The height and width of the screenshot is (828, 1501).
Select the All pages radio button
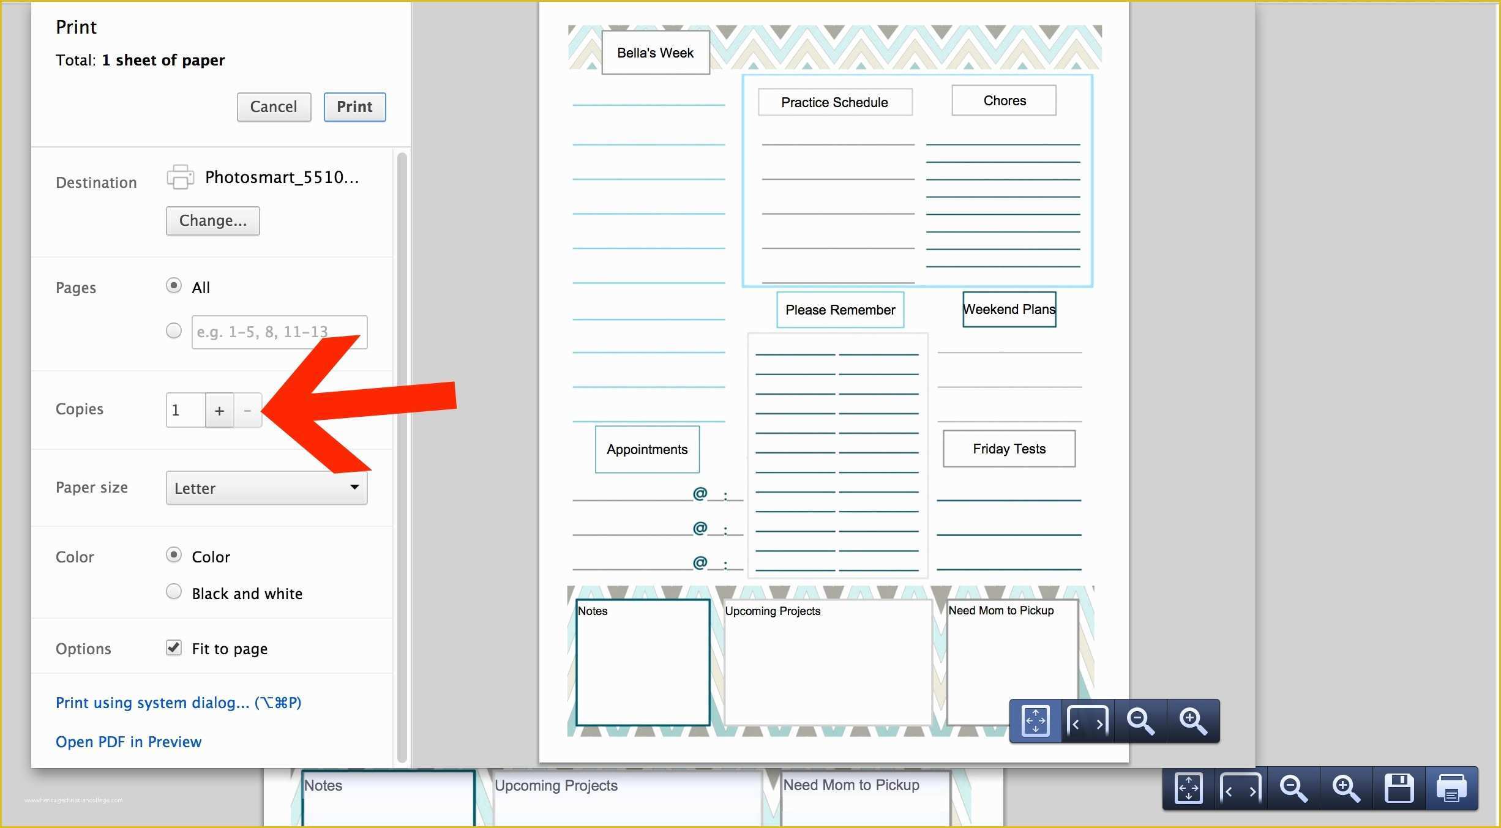pyautogui.click(x=174, y=286)
